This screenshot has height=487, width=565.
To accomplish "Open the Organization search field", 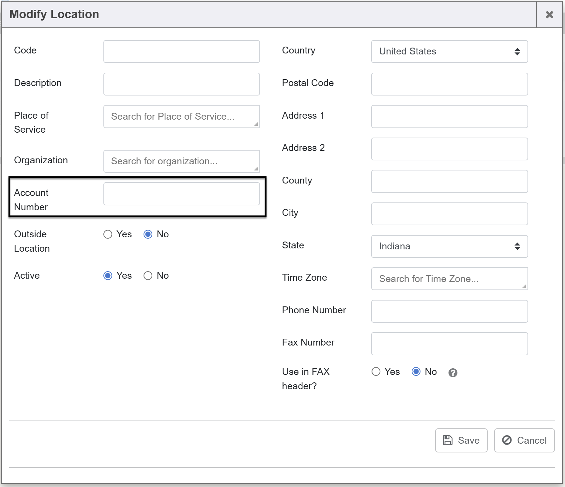I will click(x=181, y=161).
